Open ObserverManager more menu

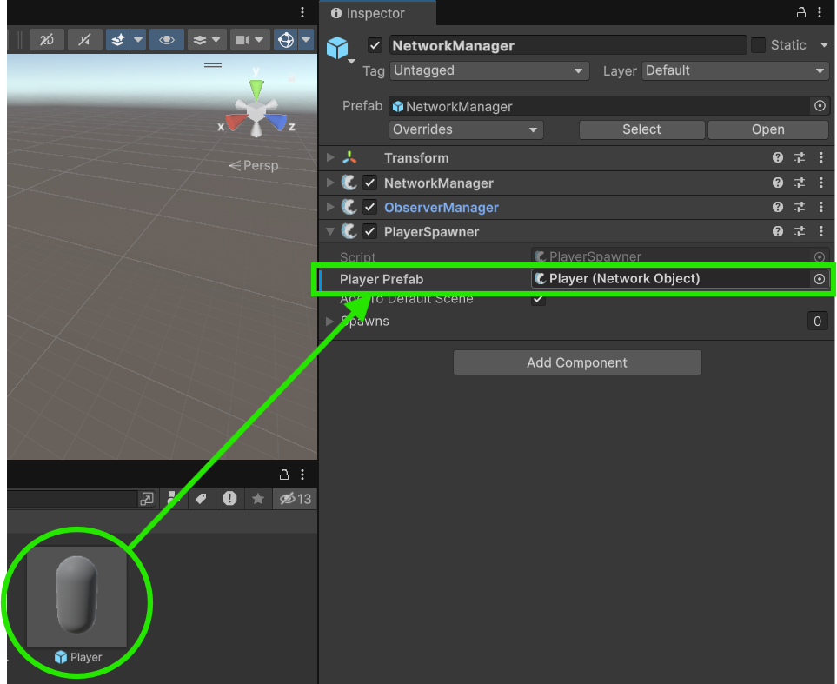coord(821,207)
